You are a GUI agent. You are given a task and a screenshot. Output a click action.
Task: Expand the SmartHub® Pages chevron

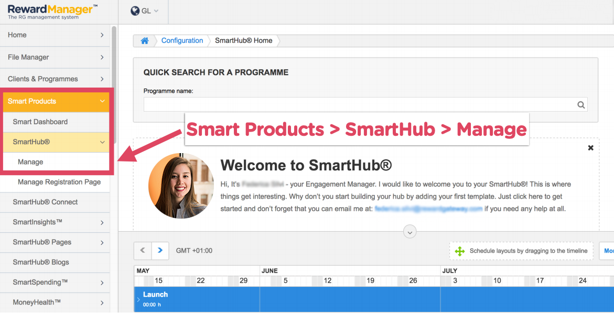point(102,243)
